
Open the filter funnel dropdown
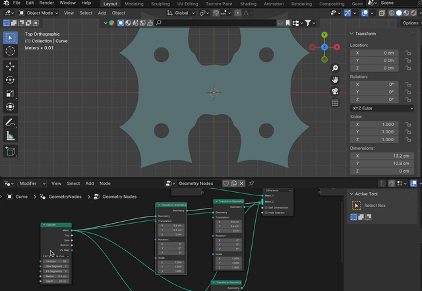point(310,23)
